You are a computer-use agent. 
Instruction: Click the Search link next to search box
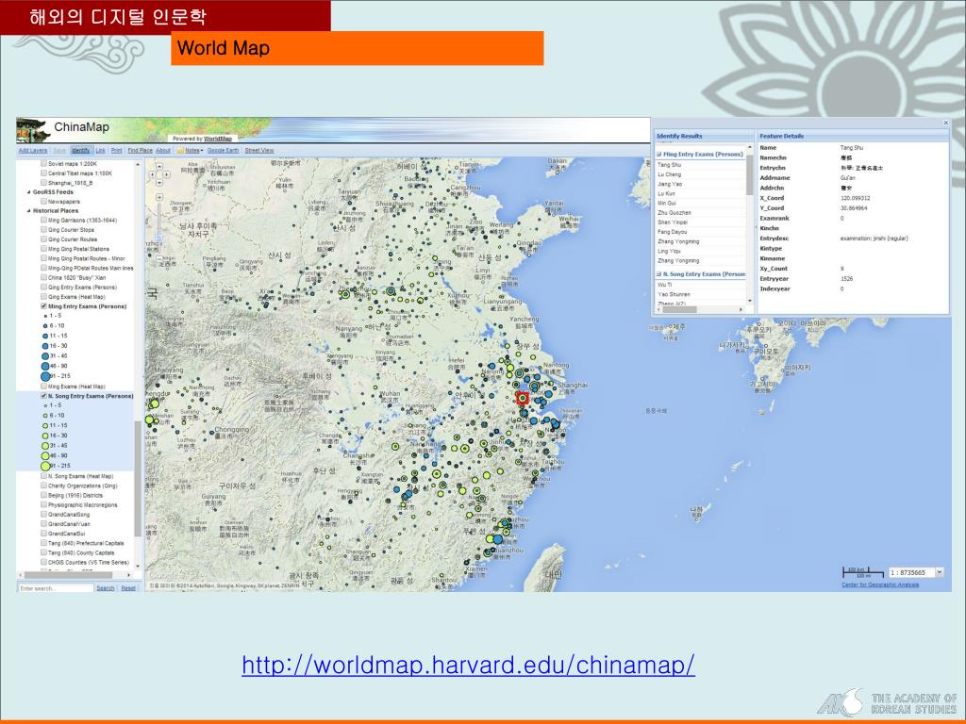[x=106, y=588]
